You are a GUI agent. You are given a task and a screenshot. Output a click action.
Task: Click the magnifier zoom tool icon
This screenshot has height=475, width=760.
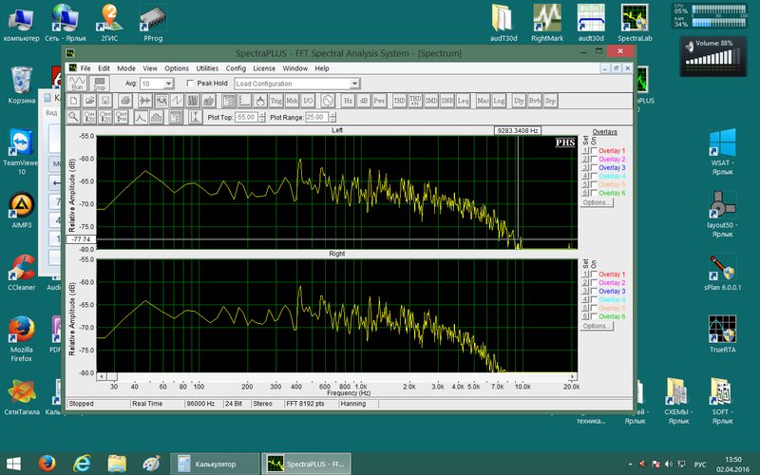[x=74, y=117]
